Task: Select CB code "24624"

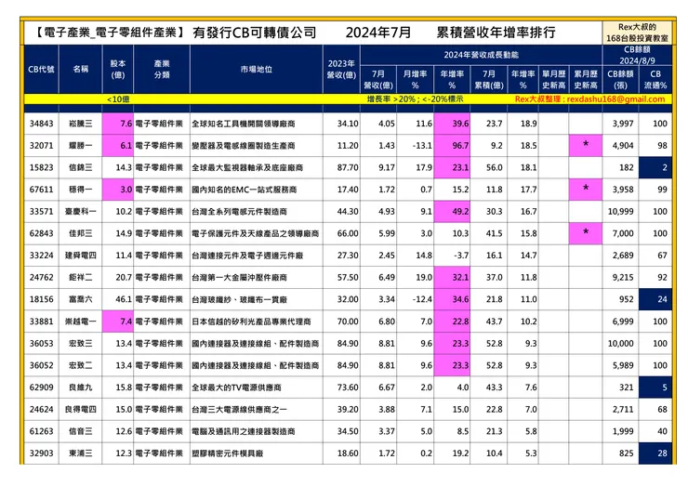Action: [x=41, y=409]
